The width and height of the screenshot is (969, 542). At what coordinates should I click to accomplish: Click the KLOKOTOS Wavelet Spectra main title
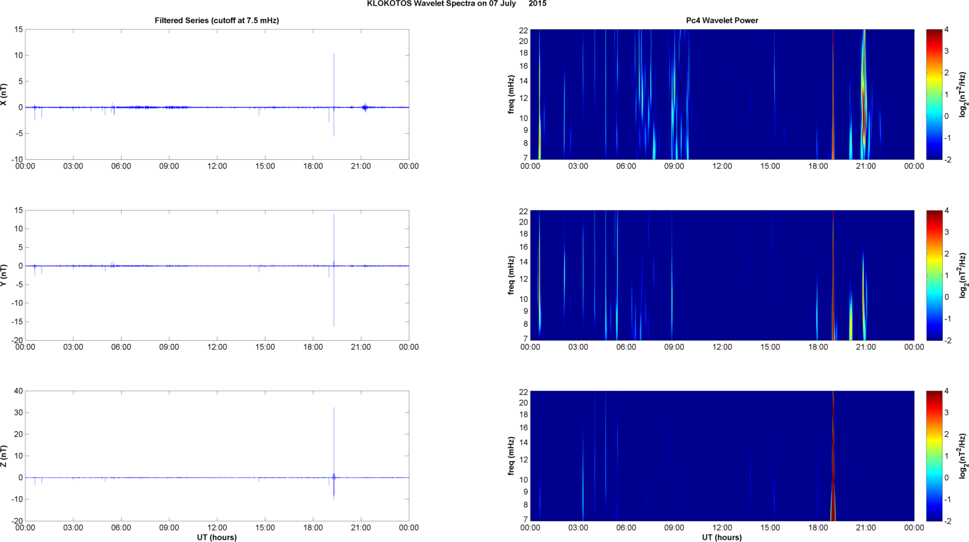(x=456, y=4)
